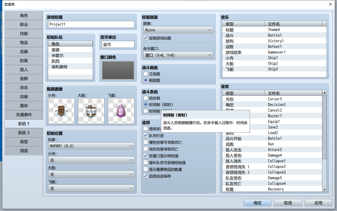Image resolution: width=337 pixels, height=211 pixels.
Task: Select the 标题 Theme4 music row
Action: point(274,30)
